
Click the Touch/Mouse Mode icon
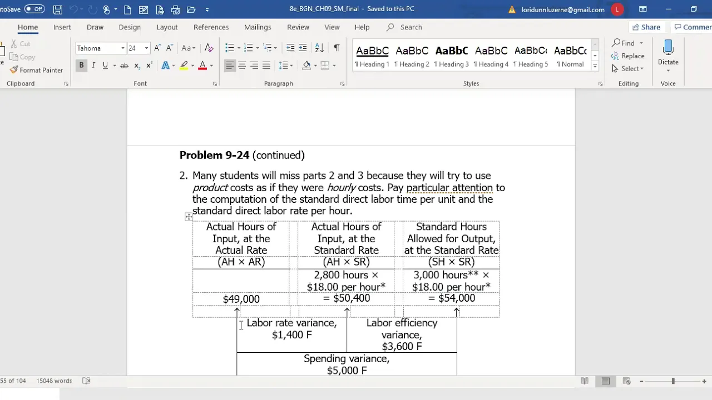pos(106,9)
